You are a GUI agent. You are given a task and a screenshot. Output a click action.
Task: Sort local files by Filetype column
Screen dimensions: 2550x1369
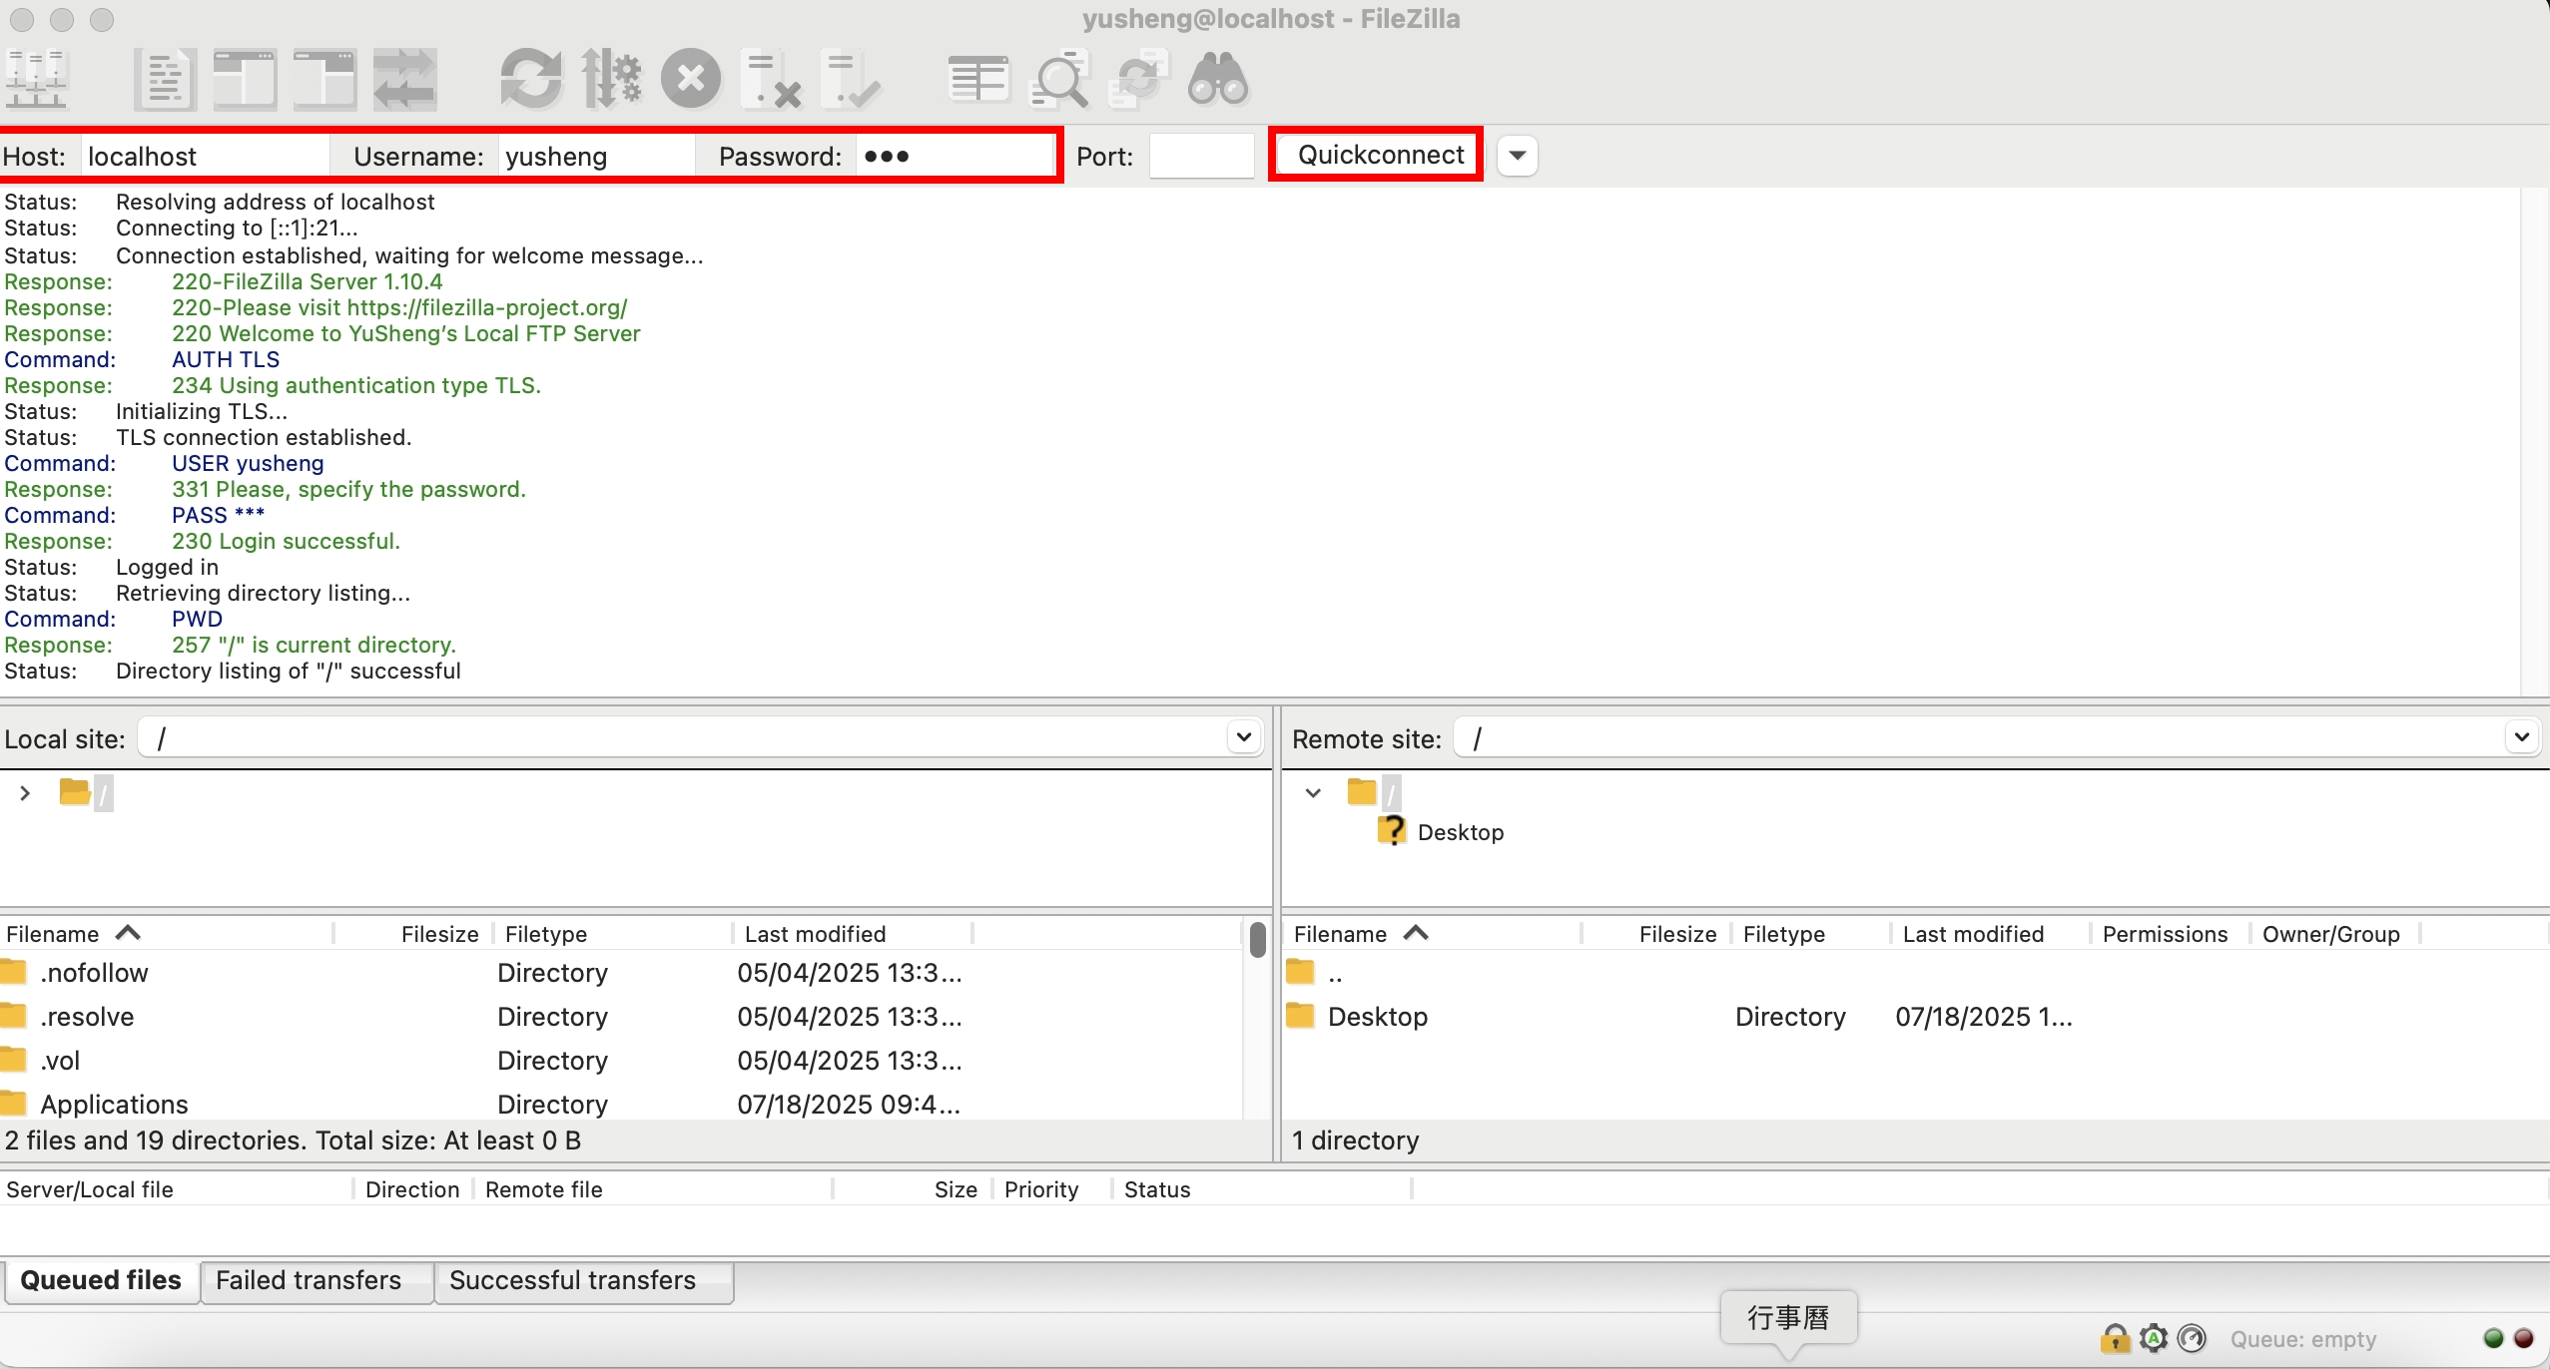pos(613,934)
